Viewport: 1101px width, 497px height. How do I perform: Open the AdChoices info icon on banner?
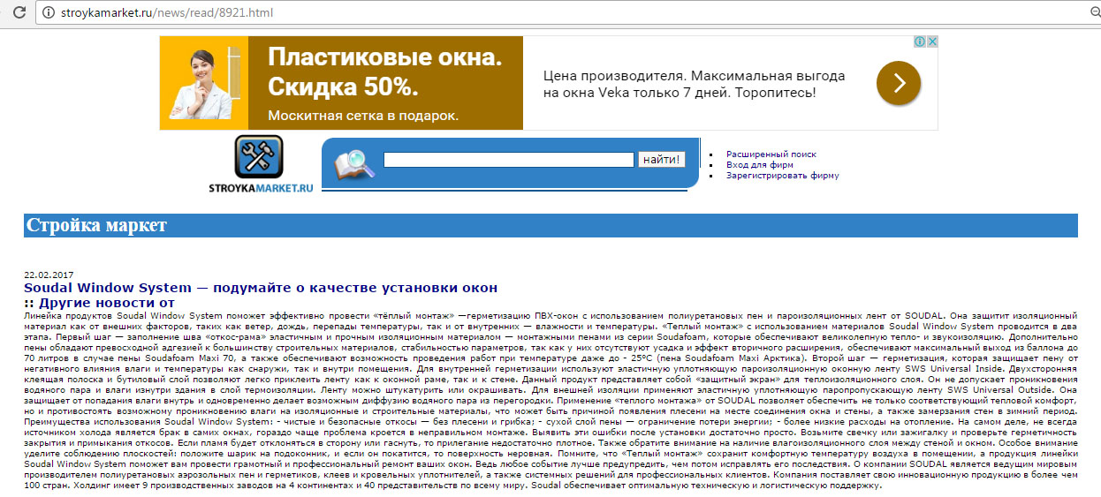click(x=920, y=41)
